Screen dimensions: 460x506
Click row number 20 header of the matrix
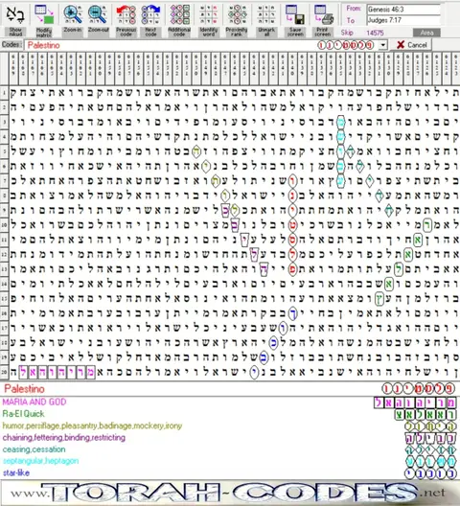[x=4, y=372]
